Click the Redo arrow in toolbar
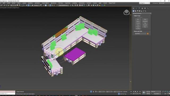This screenshot has width=170, height=96. [x=2, y=5]
